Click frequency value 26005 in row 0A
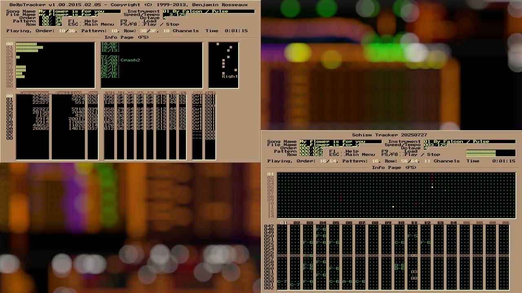The image size is (522, 293). pyautogui.click(x=41, y=129)
